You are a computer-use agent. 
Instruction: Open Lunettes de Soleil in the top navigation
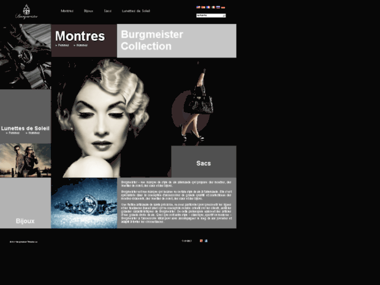pos(136,11)
